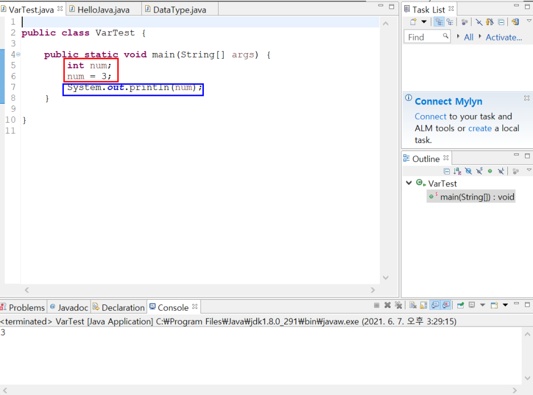Open the Javadoc tab

(x=69, y=308)
